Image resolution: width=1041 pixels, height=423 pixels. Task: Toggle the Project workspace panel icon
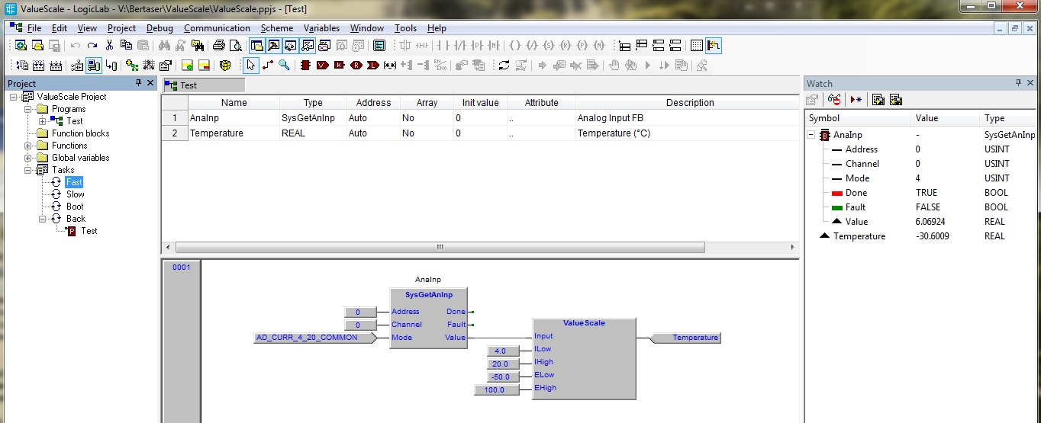[x=256, y=46]
